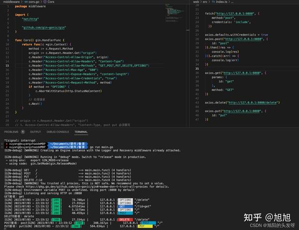
Task: Open the github.com/gin-gonic/gin import link
Action: 44,27
